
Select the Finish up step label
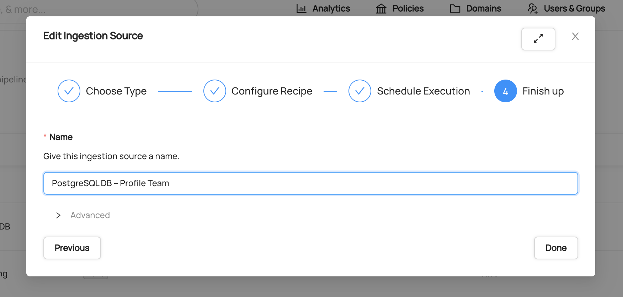tap(543, 91)
